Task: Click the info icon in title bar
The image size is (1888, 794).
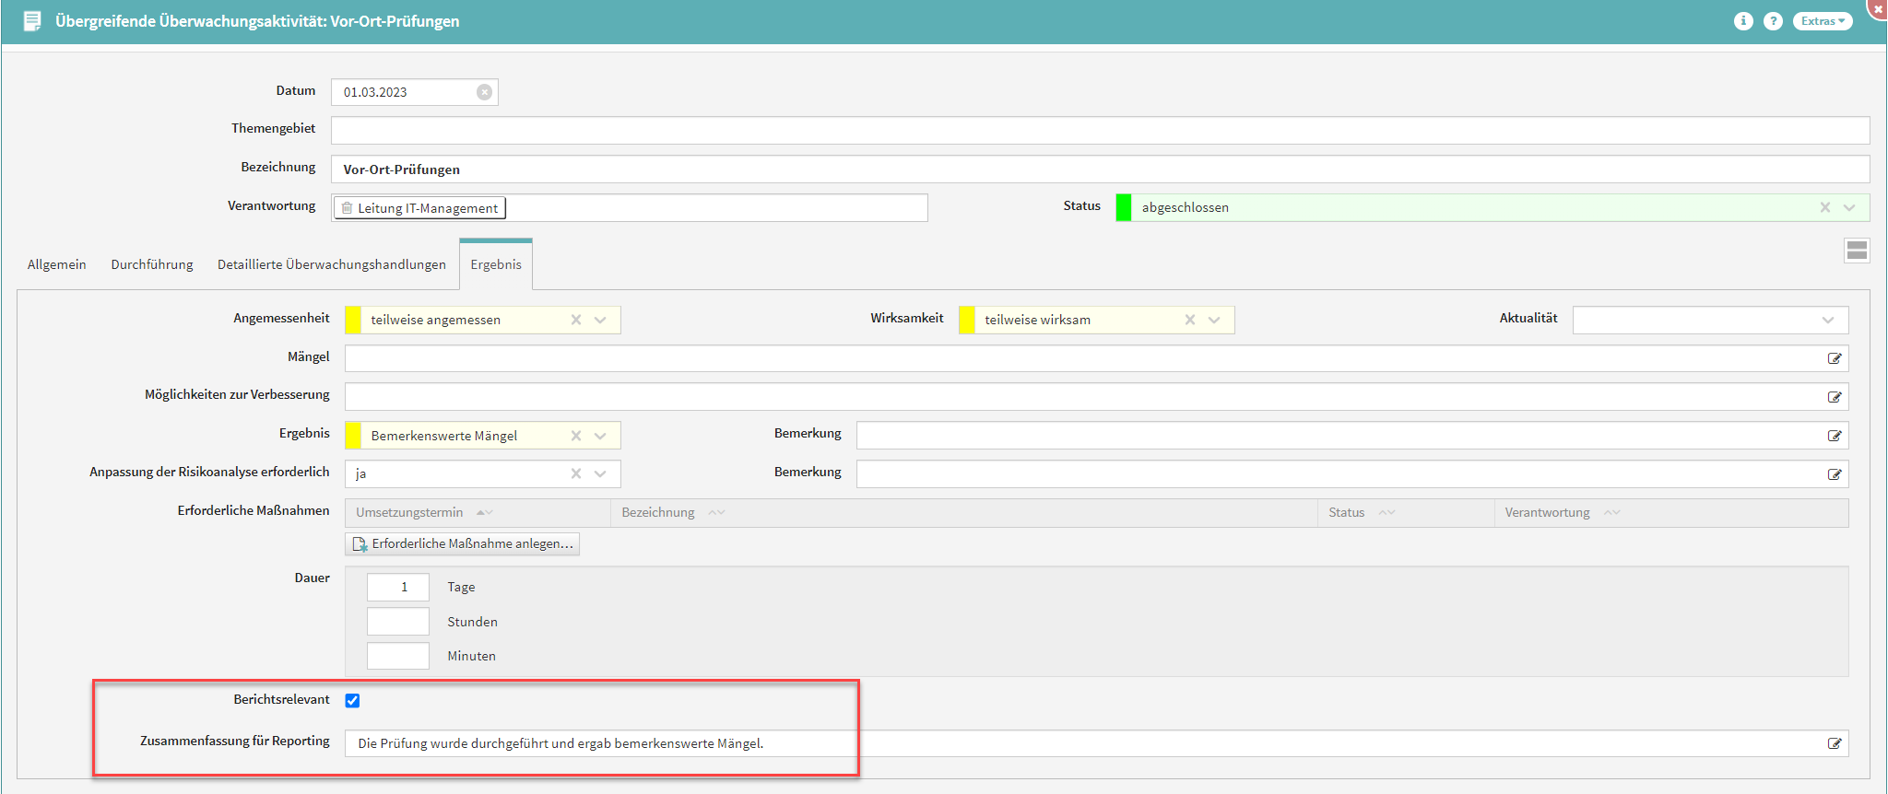Action: [x=1742, y=21]
